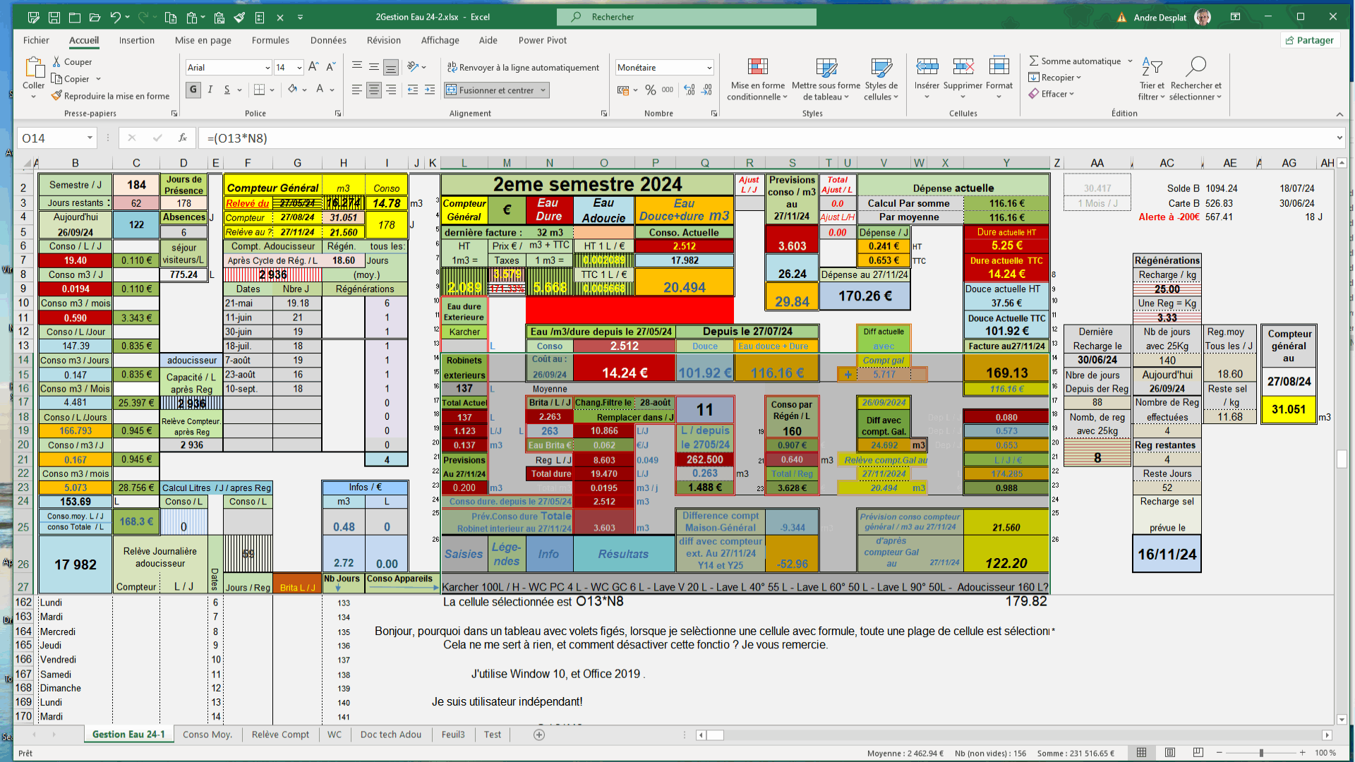The width and height of the screenshot is (1355, 762).
Task: Undo the last action
Action: (x=116, y=17)
